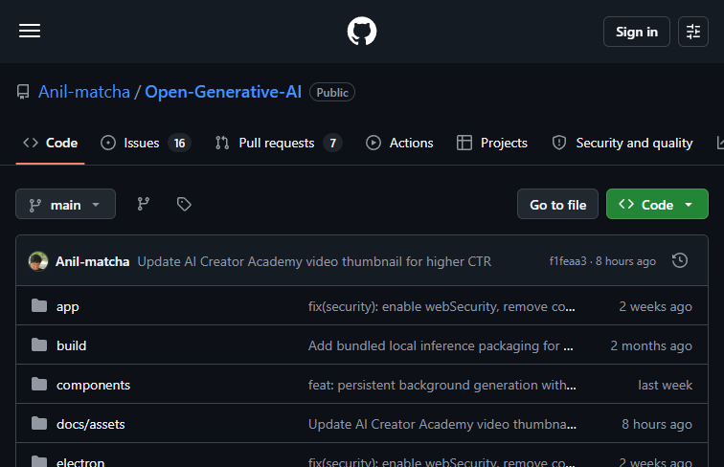Click the Public visibility badge
The height and width of the screenshot is (467, 724).
click(x=332, y=92)
